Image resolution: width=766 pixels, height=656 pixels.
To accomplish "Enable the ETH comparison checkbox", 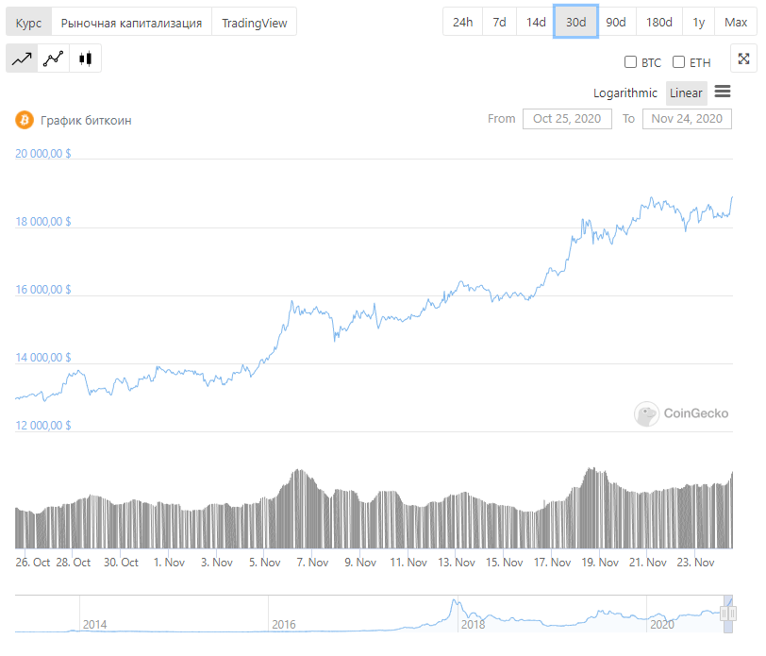I will point(678,62).
